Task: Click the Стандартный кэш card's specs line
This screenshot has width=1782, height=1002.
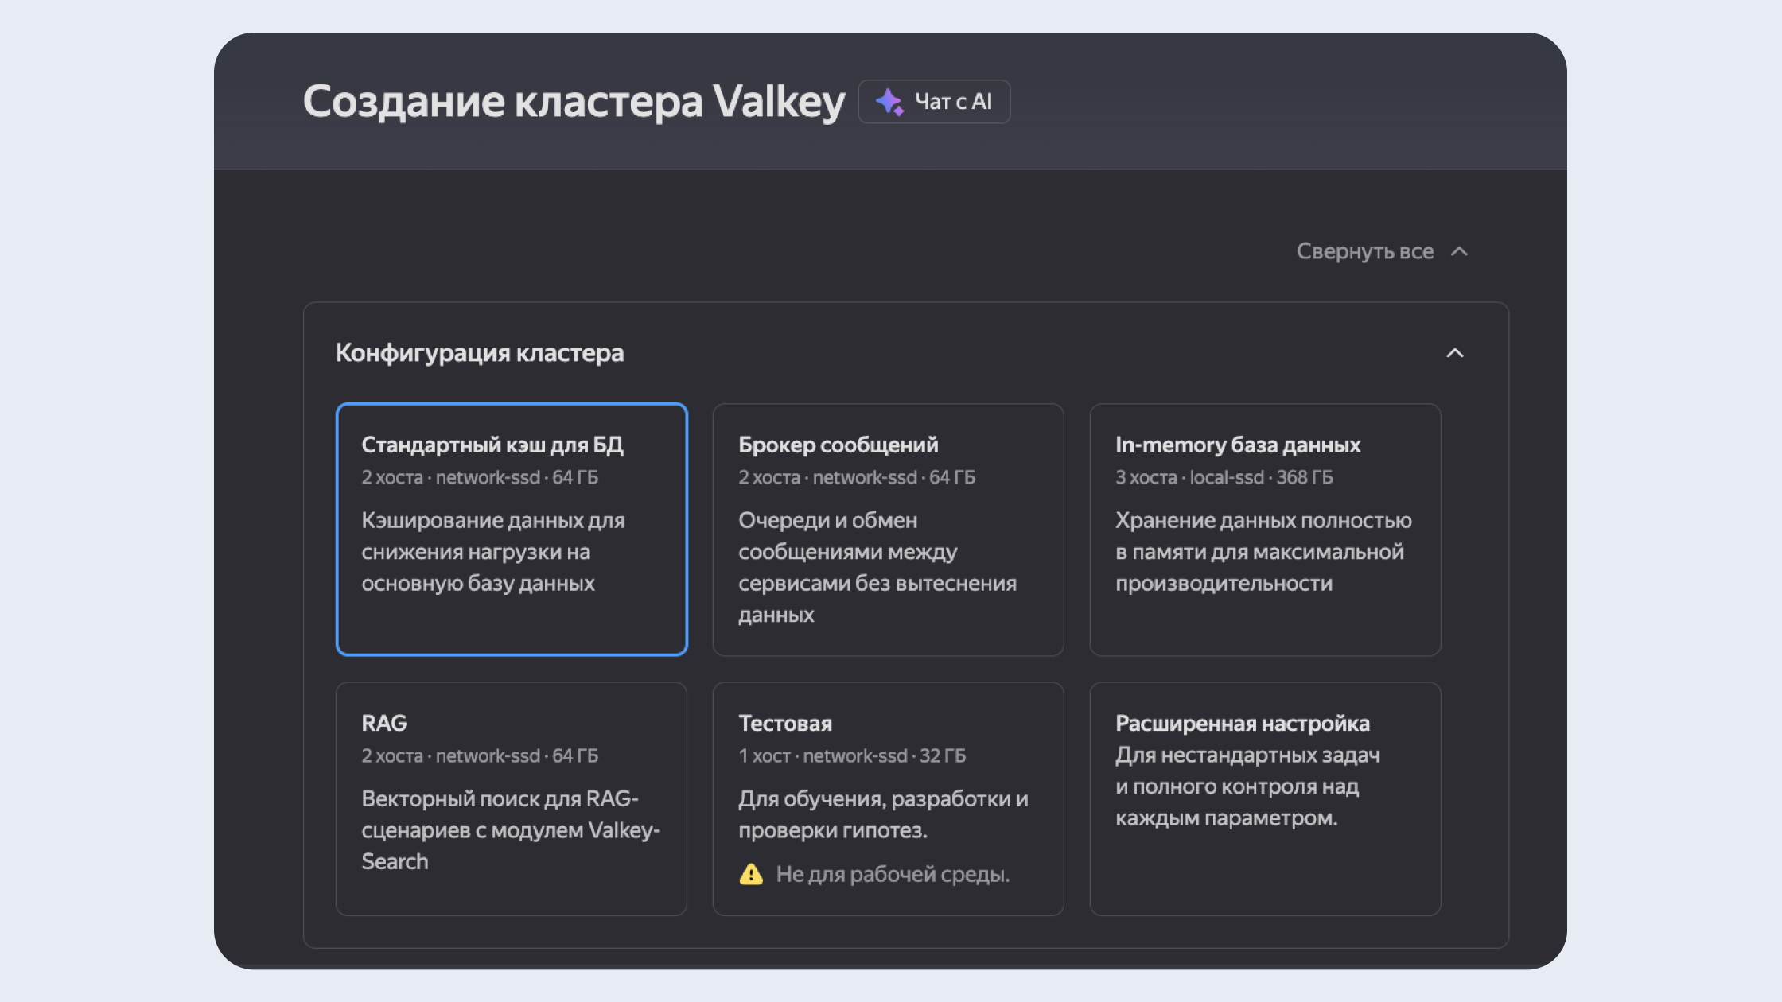Action: pyautogui.click(x=480, y=477)
